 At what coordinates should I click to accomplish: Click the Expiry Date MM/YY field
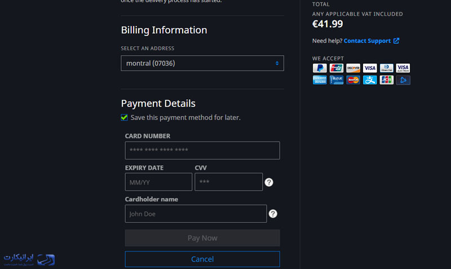tap(158, 182)
